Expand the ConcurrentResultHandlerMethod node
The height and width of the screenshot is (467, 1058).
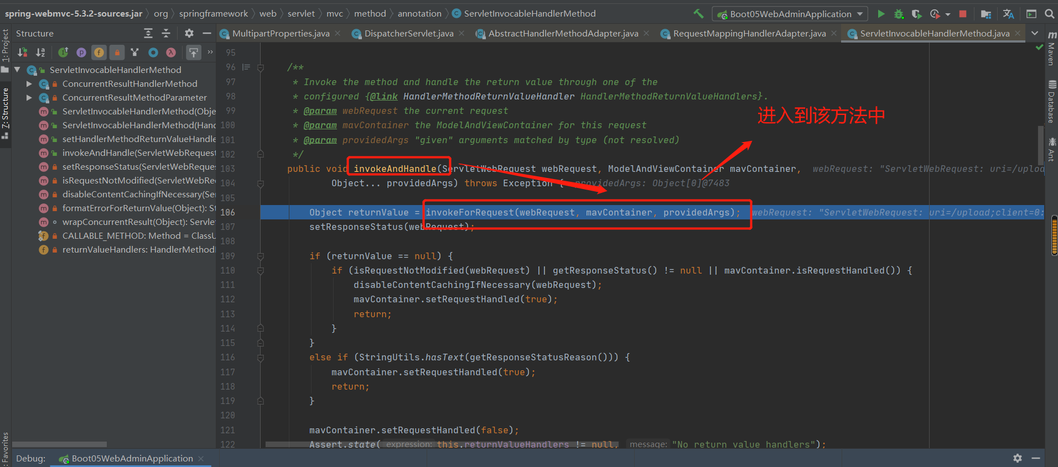tap(29, 83)
